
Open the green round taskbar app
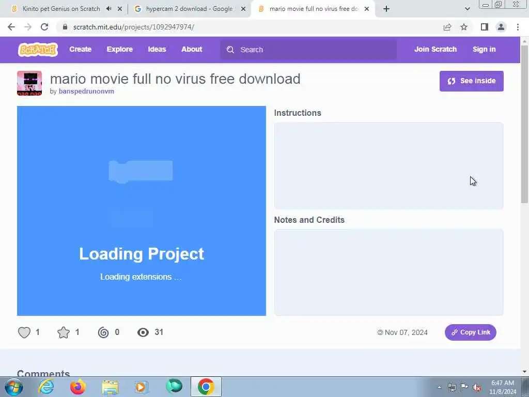(174, 387)
